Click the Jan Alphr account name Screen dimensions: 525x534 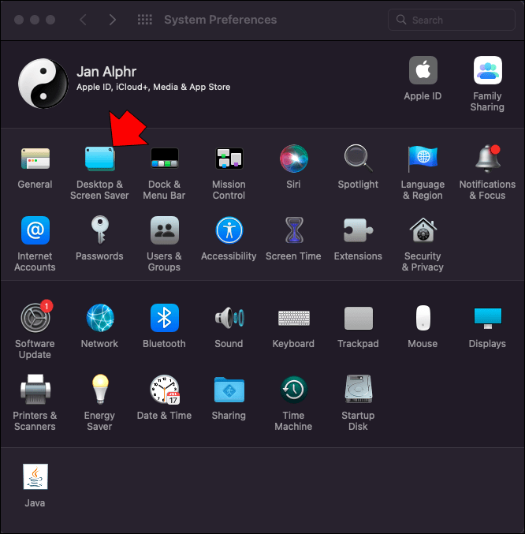point(106,72)
